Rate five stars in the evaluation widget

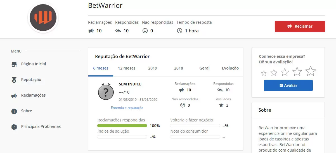(311, 71)
